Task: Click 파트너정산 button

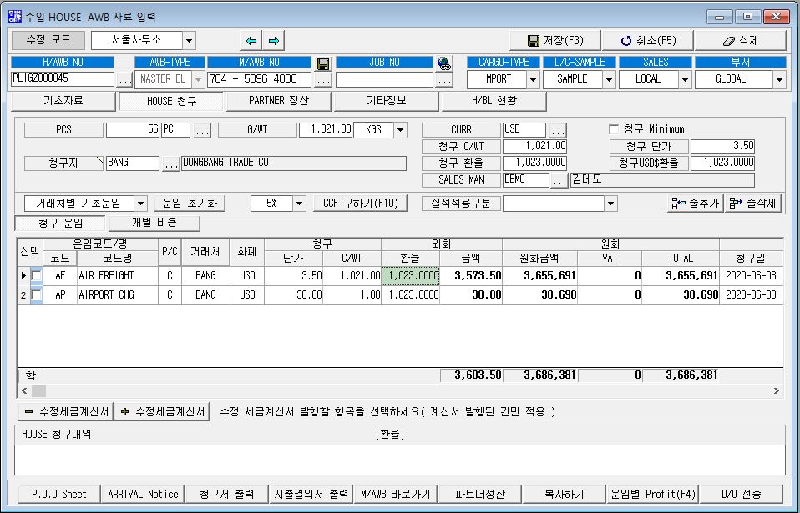Action: pyautogui.click(x=479, y=494)
